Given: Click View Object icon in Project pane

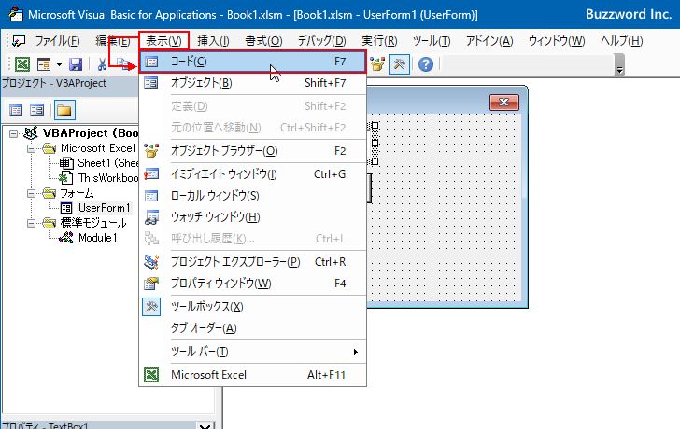Looking at the screenshot, I should (36, 110).
